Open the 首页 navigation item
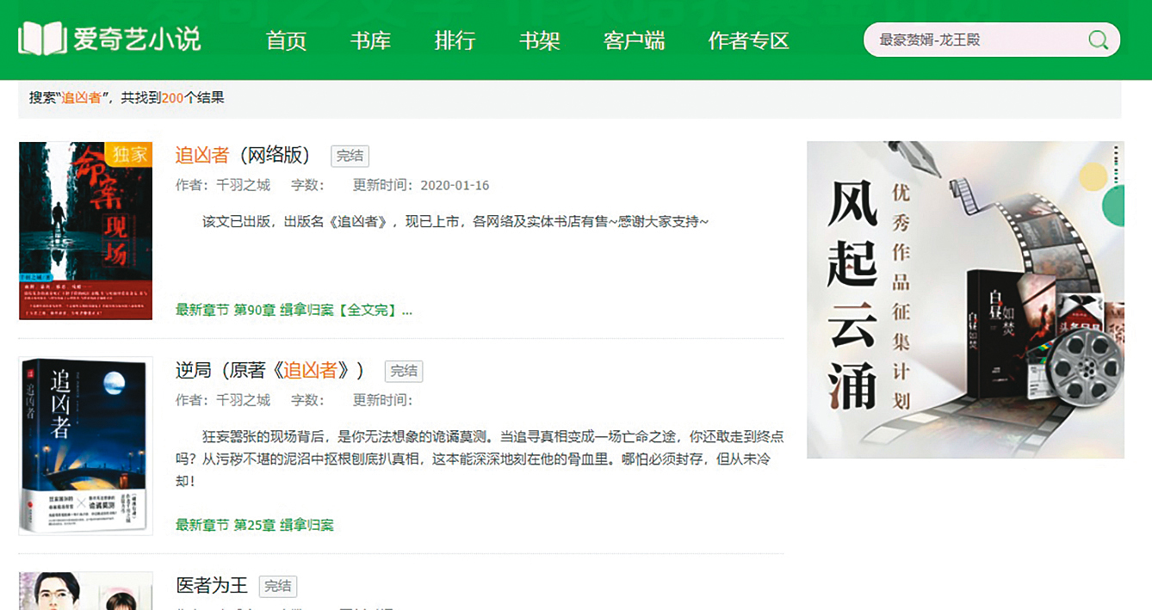1152x610 pixels. 286,40
